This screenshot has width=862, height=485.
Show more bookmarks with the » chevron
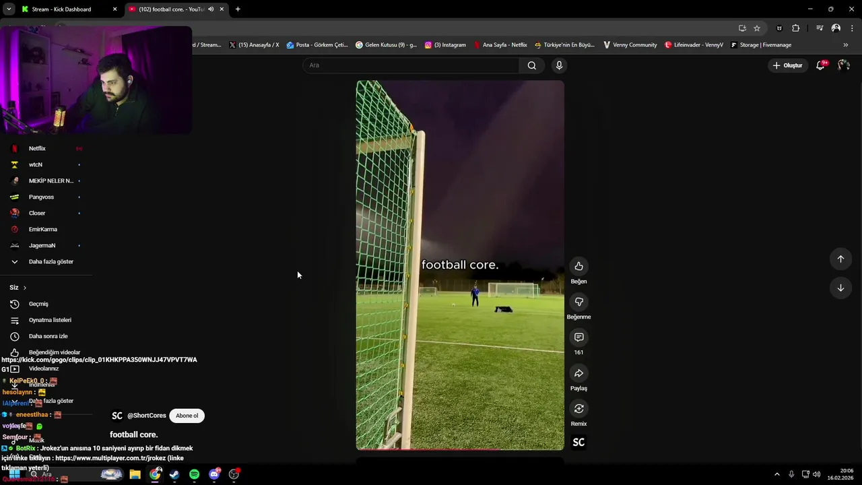pos(846,45)
